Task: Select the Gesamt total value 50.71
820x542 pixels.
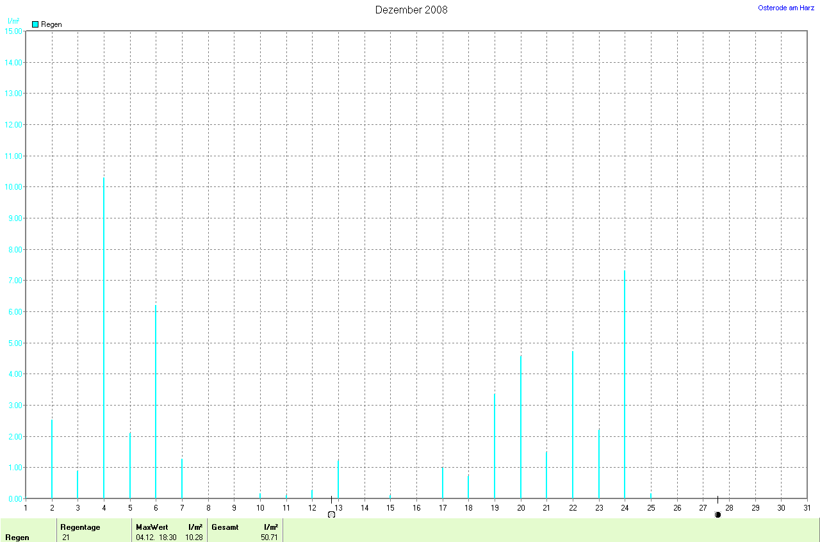Action: pos(269,537)
